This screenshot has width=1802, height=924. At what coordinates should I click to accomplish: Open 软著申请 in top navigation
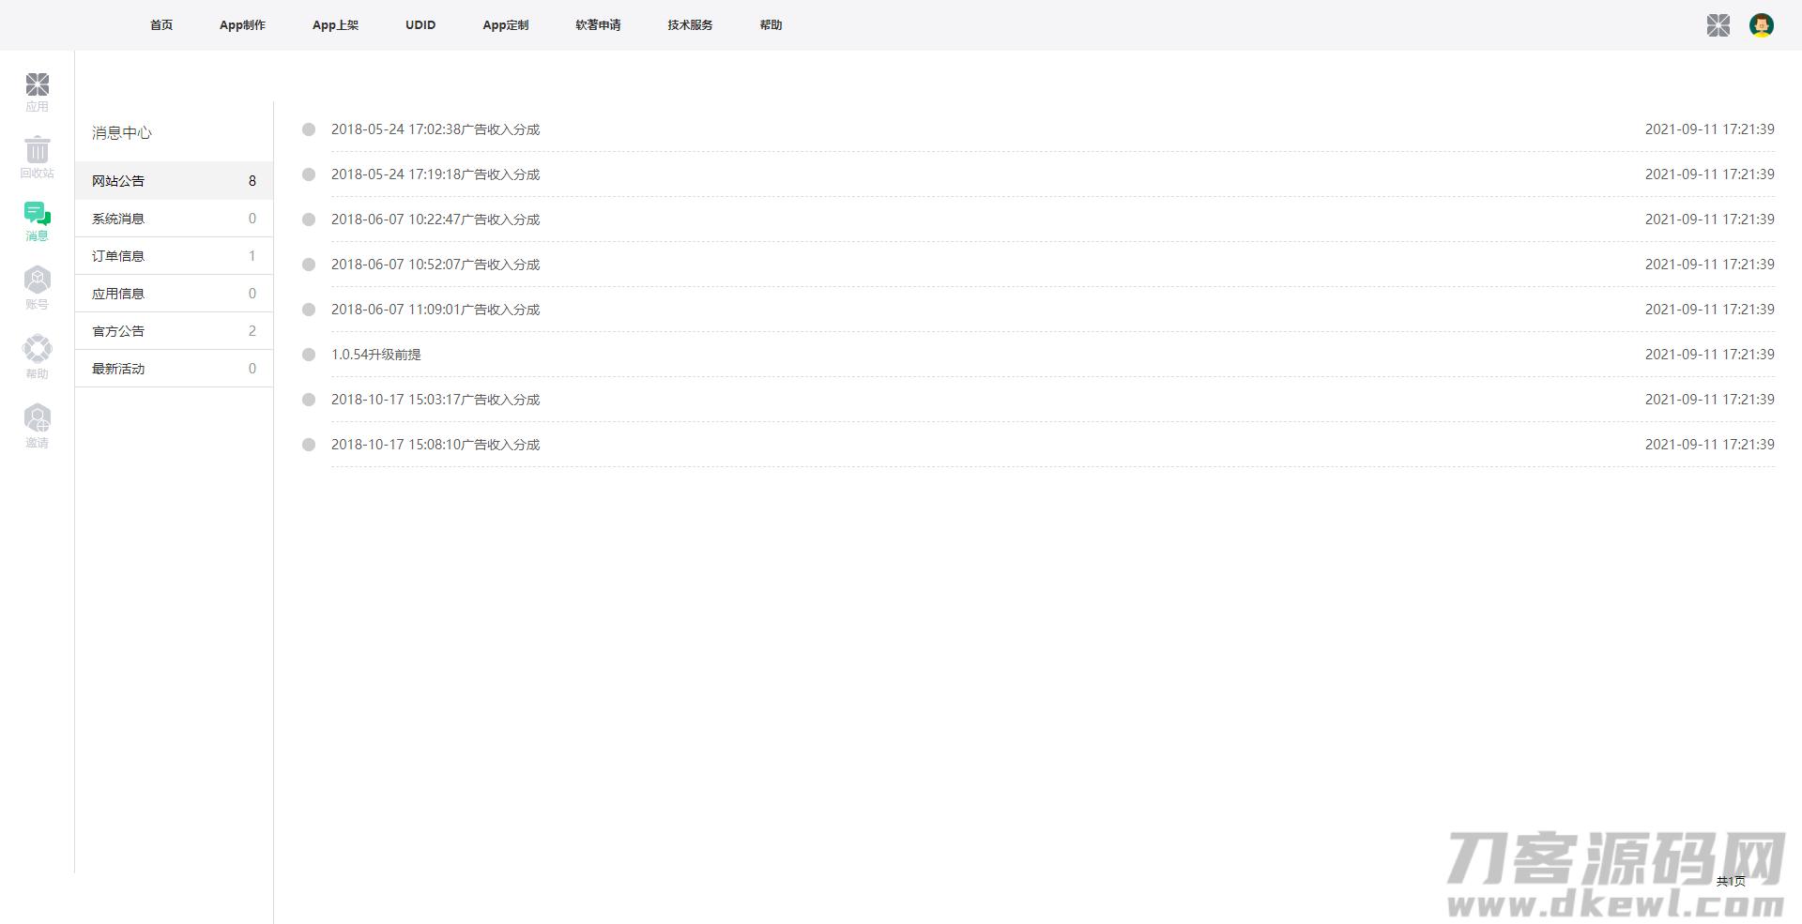tap(598, 25)
